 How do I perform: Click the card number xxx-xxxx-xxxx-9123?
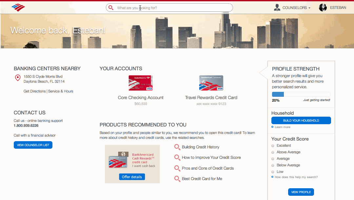(211, 104)
